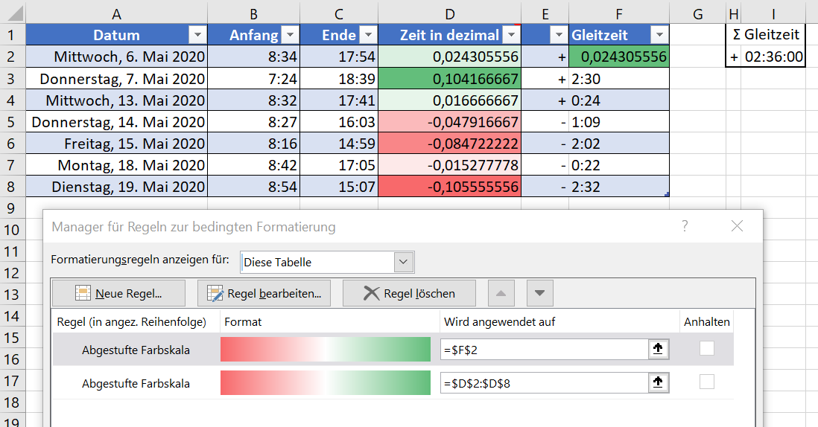This screenshot has width=818, height=427.
Task: Click the Σ Gleitzeit header cell
Action: 765,34
